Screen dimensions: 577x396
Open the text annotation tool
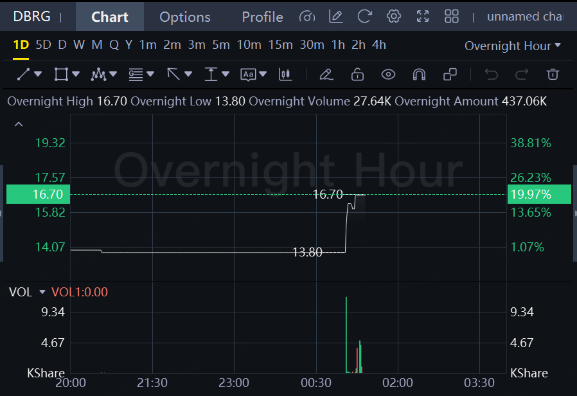(x=249, y=75)
